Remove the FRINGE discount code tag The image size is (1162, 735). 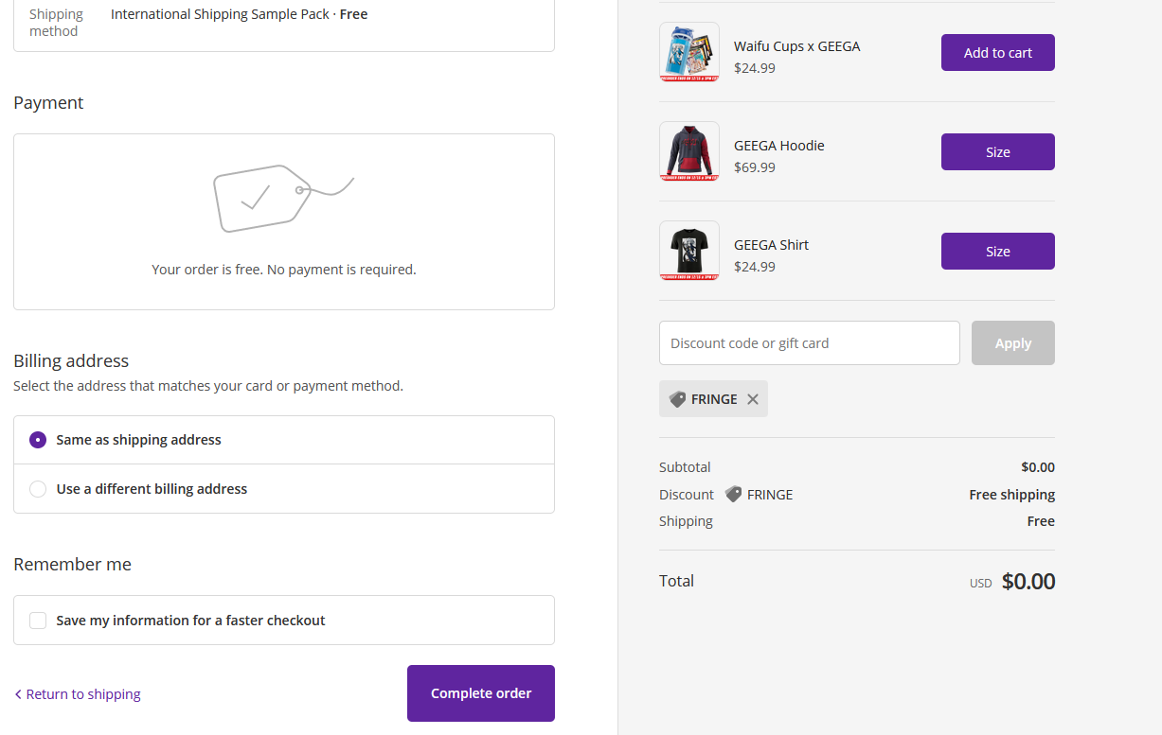tap(753, 399)
